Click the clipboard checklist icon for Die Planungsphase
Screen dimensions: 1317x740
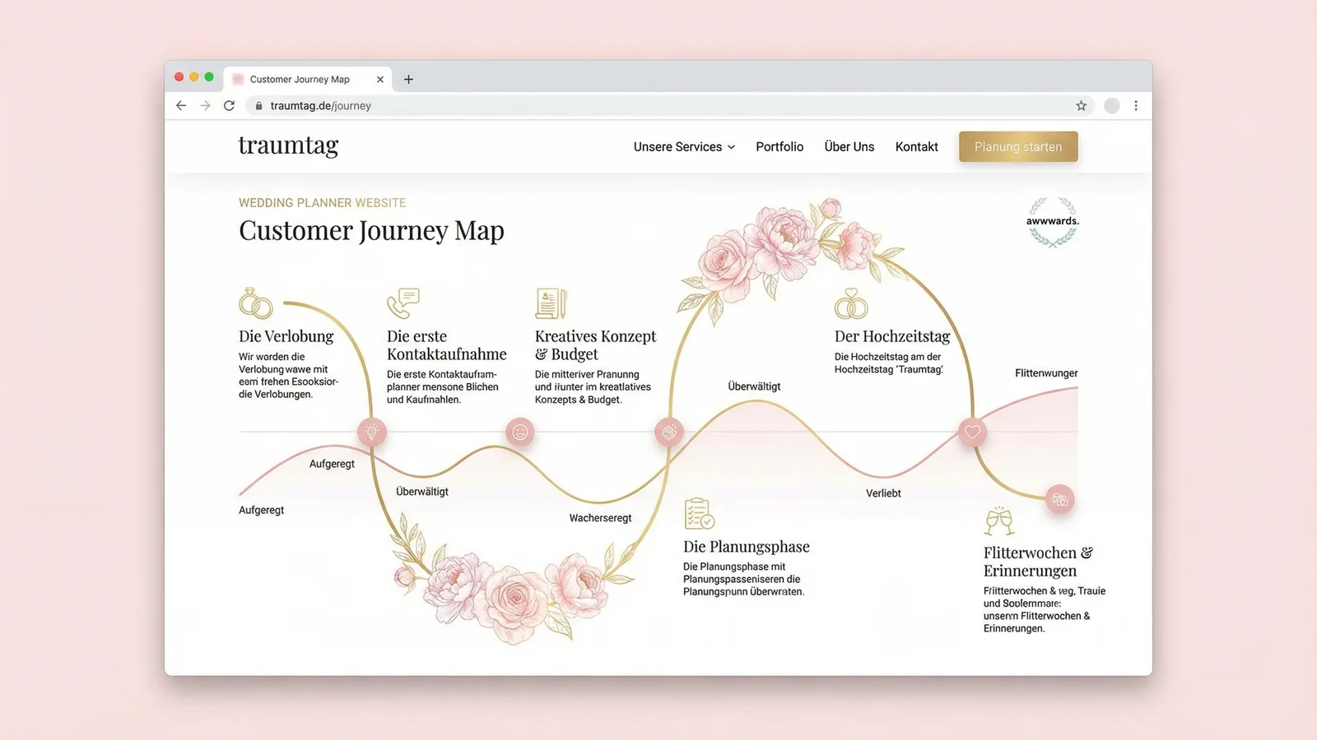click(x=699, y=516)
